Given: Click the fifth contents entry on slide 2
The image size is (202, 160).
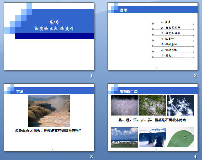Looking at the screenshot, I should pyautogui.click(x=169, y=44).
